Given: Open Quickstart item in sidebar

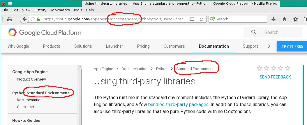Looking at the screenshot, I should click(25, 107).
